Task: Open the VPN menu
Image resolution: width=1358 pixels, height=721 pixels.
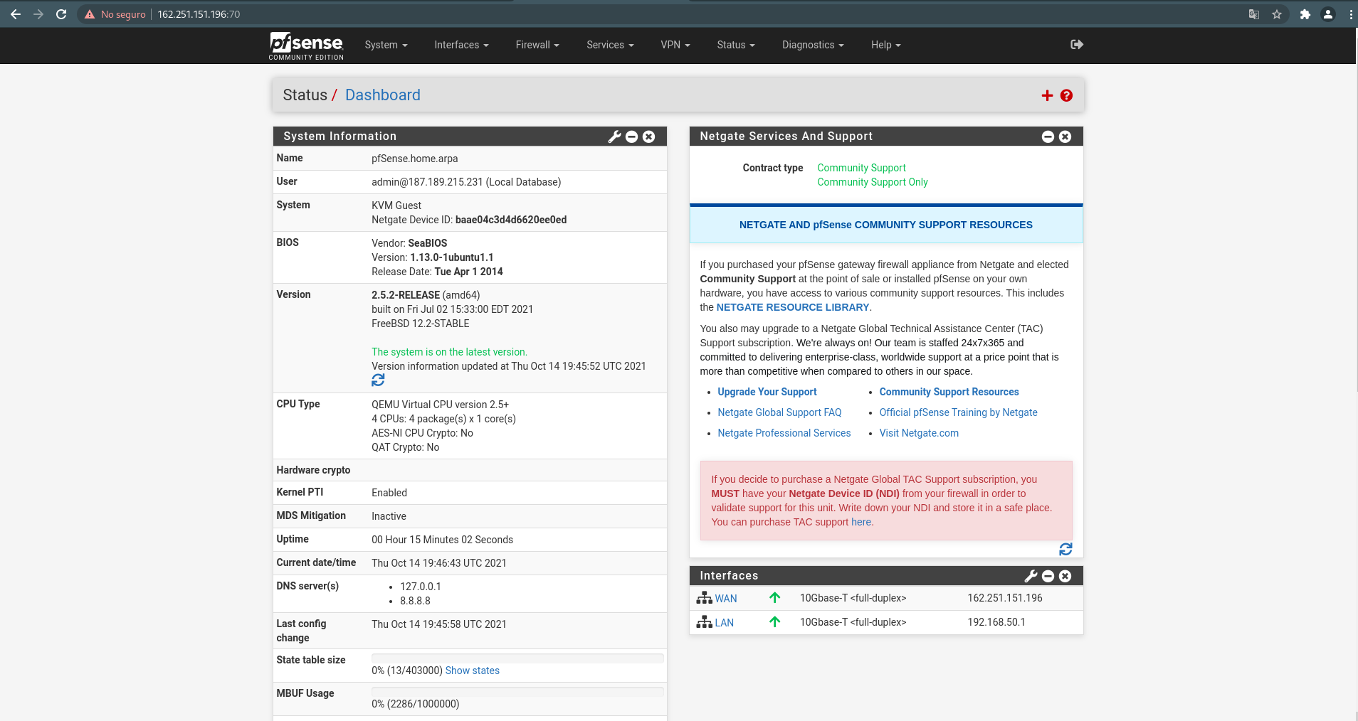Action: click(675, 45)
